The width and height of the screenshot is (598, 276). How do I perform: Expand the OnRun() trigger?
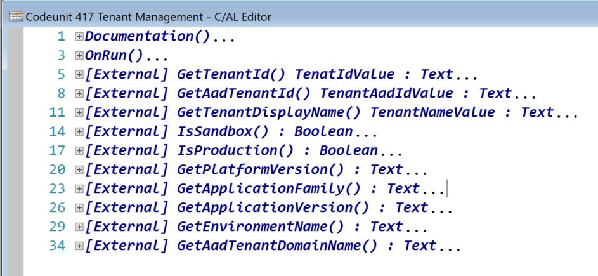pyautogui.click(x=79, y=56)
